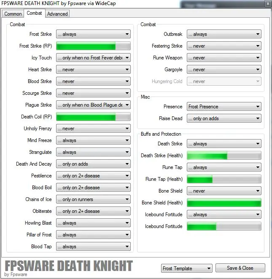The image size is (272, 279).
Task: Adjust the Death Strike (Health) bar
Action: (x=224, y=156)
